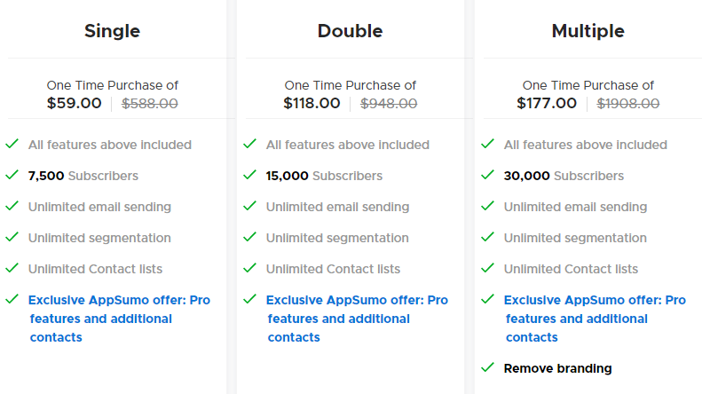Click the Double plan's All features above included checkmark

tap(249, 144)
